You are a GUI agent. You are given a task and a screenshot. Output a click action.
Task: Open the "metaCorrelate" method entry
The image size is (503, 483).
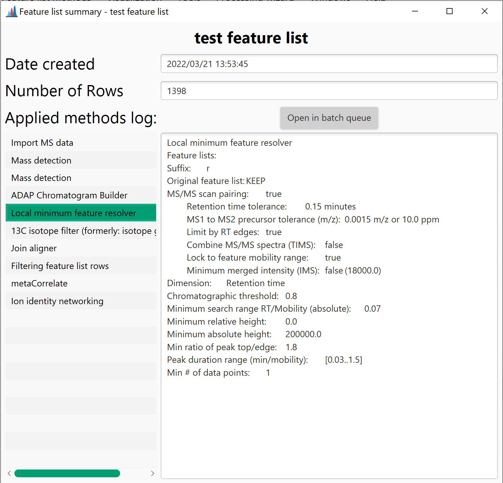[39, 283]
